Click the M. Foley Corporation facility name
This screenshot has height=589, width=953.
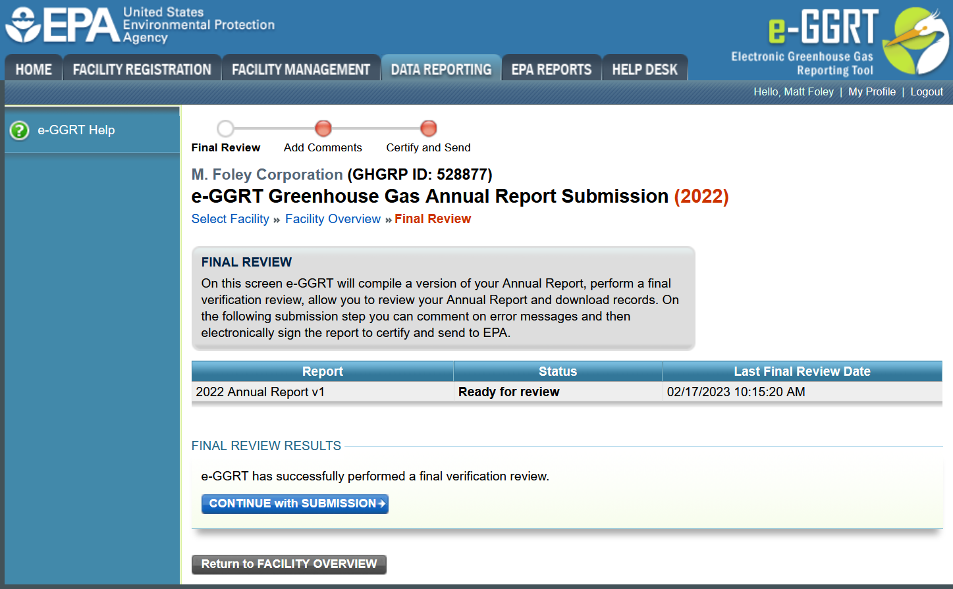(x=267, y=174)
